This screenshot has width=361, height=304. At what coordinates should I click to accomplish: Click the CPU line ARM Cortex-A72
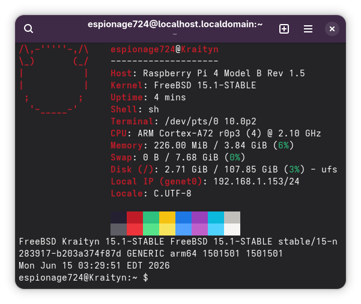216,133
